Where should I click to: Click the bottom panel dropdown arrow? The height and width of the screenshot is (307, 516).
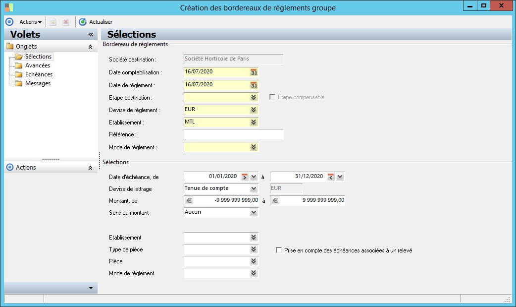[x=91, y=288]
